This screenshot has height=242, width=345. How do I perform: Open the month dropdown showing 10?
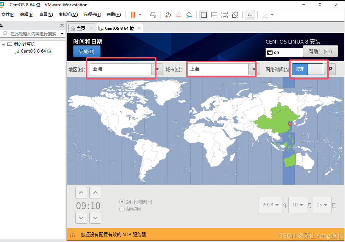pos(298,205)
